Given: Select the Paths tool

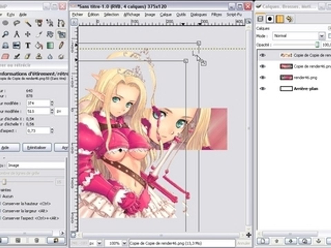Looking at the screenshot, I should click(61, 23).
